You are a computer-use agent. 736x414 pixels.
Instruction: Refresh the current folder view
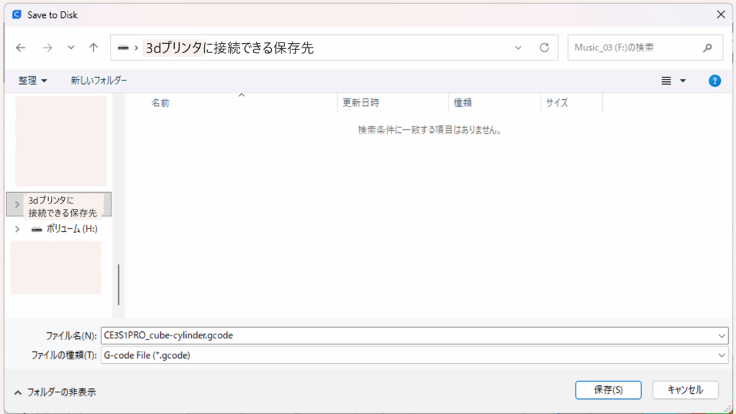coord(544,47)
